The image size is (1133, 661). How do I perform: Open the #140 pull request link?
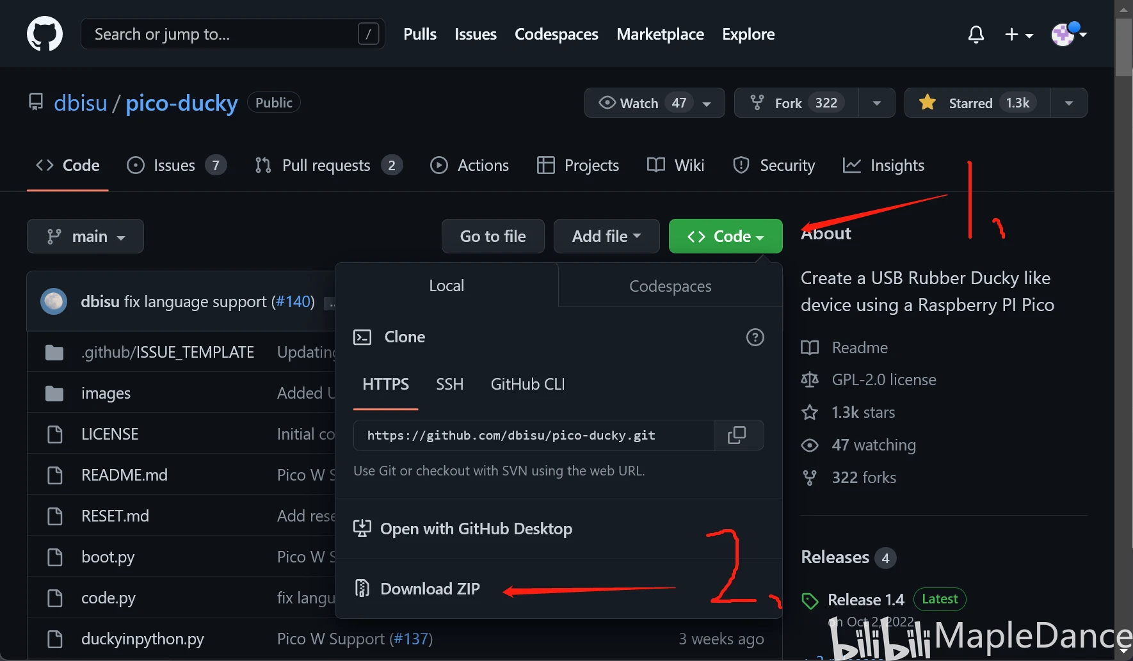293,301
